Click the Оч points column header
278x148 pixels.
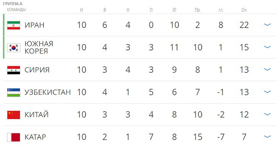coord(244,10)
